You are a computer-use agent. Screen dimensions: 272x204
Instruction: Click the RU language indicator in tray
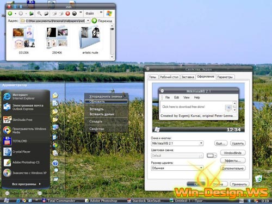coord(242,201)
